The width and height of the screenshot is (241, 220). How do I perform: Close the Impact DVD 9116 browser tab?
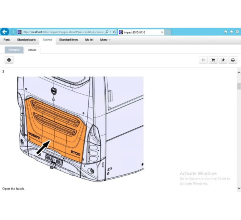[162, 32]
